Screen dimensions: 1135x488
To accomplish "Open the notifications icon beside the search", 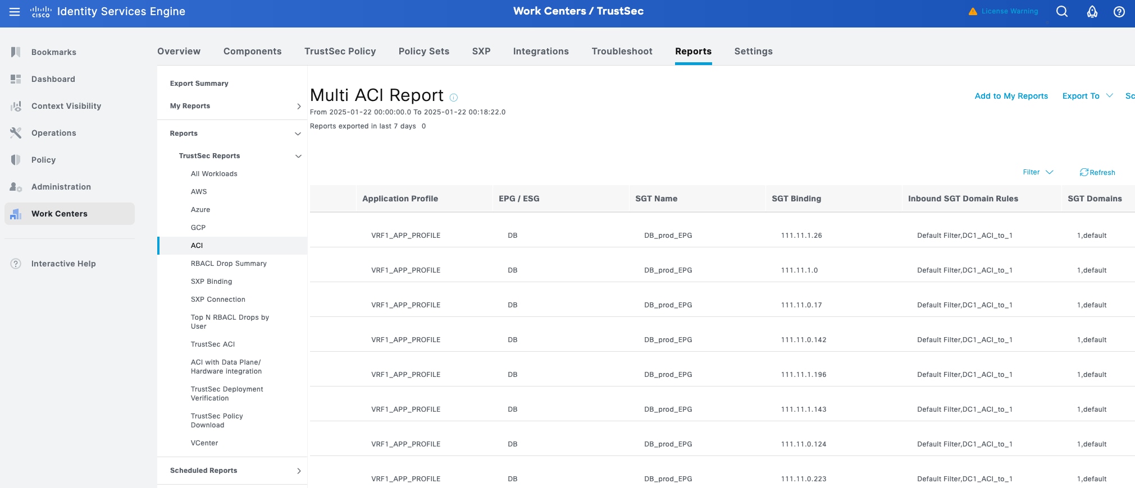I will [x=1092, y=12].
